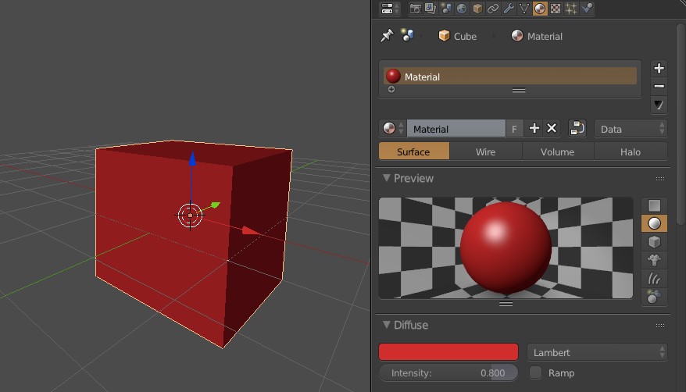Switch to the Wire material type tab
686x392 pixels.
coord(486,151)
